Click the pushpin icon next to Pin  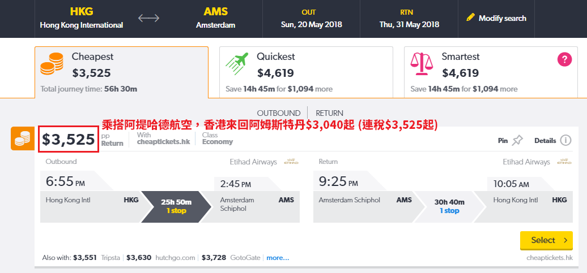tap(517, 140)
